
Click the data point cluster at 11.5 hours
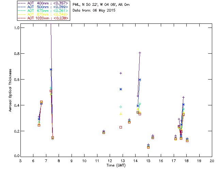click(104, 132)
